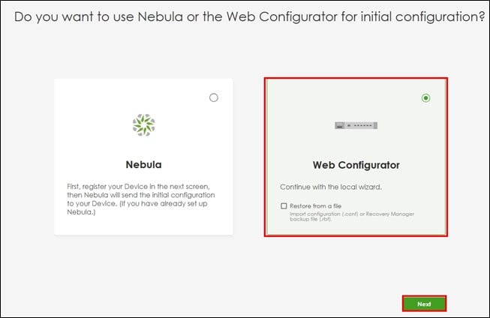Select the Nebula radio button
The image size is (490, 318).
pos(214,97)
